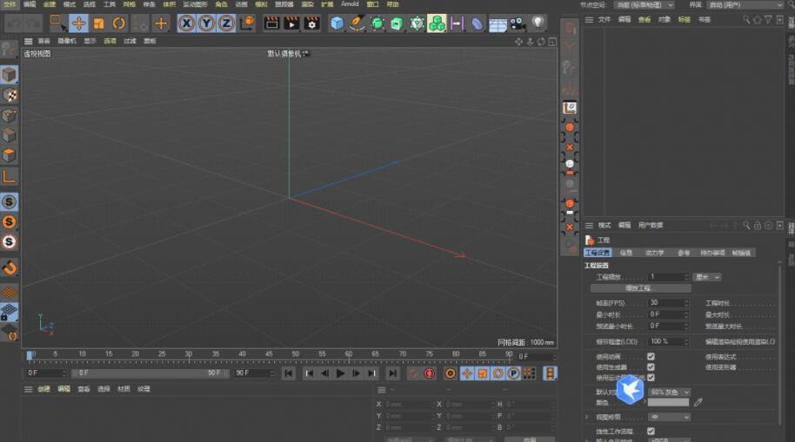Click the purple deformer capsule icon
The width and height of the screenshot is (795, 442).
click(x=478, y=23)
